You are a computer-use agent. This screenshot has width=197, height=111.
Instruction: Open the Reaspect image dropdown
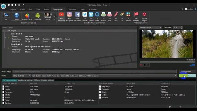151,27
